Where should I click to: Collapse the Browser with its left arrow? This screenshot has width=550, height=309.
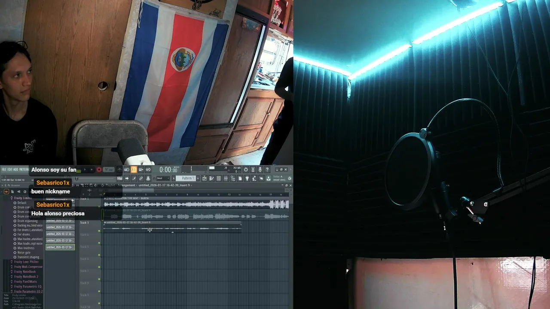pyautogui.click(x=1, y=192)
